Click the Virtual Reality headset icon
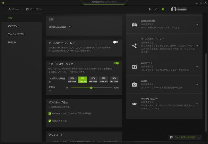 [x=135, y=104]
